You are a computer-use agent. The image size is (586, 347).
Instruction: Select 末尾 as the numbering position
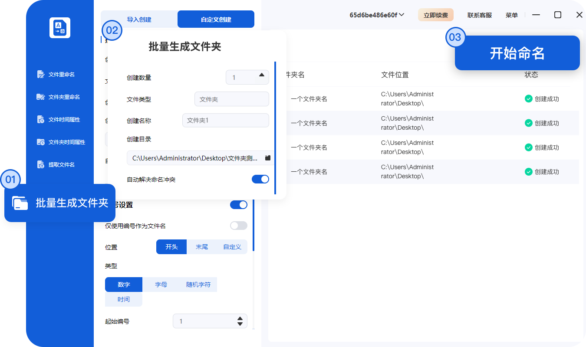point(201,246)
